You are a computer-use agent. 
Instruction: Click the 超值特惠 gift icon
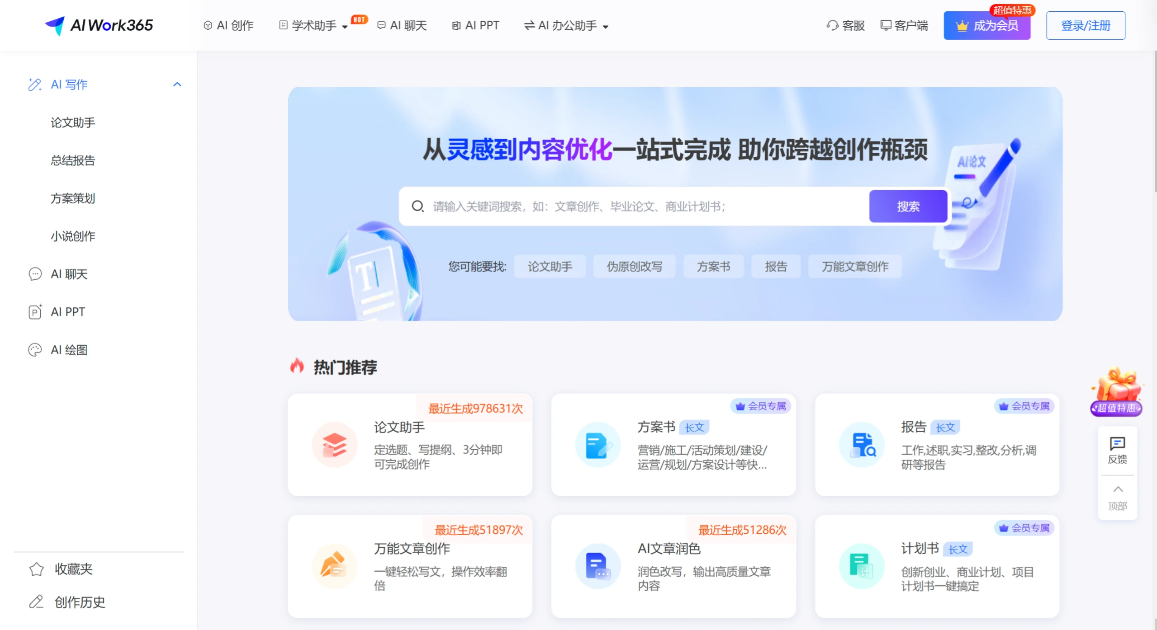coord(1116,390)
